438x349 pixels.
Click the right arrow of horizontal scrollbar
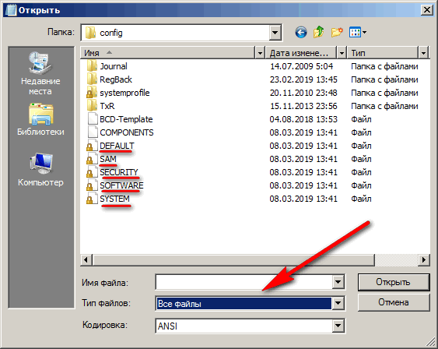click(x=424, y=259)
